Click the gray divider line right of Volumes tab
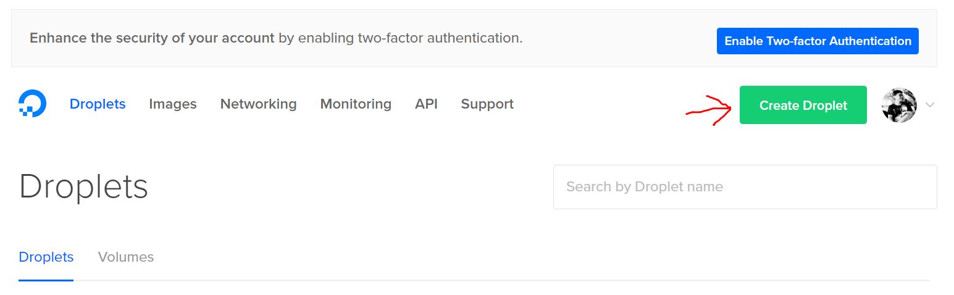This screenshot has height=295, width=954. (x=501, y=280)
